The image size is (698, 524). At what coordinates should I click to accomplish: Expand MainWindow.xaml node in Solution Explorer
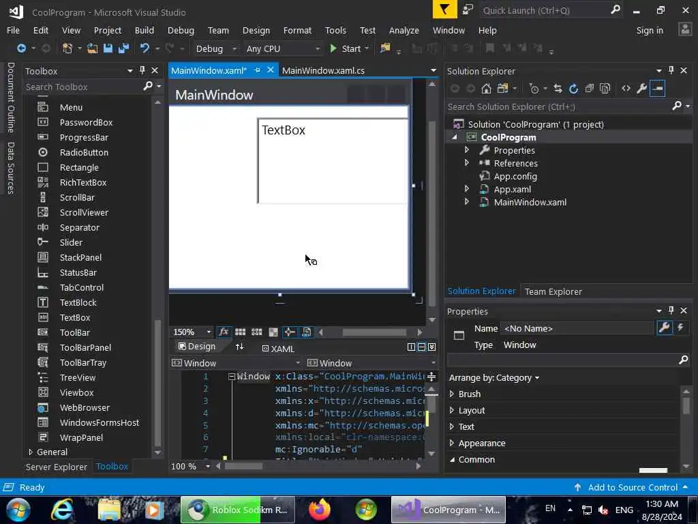coord(466,201)
